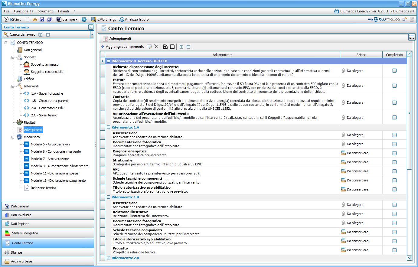Screen dimensions: 418x267
Task: Click the Analizza lavoro tool
Action: [x=134, y=19]
